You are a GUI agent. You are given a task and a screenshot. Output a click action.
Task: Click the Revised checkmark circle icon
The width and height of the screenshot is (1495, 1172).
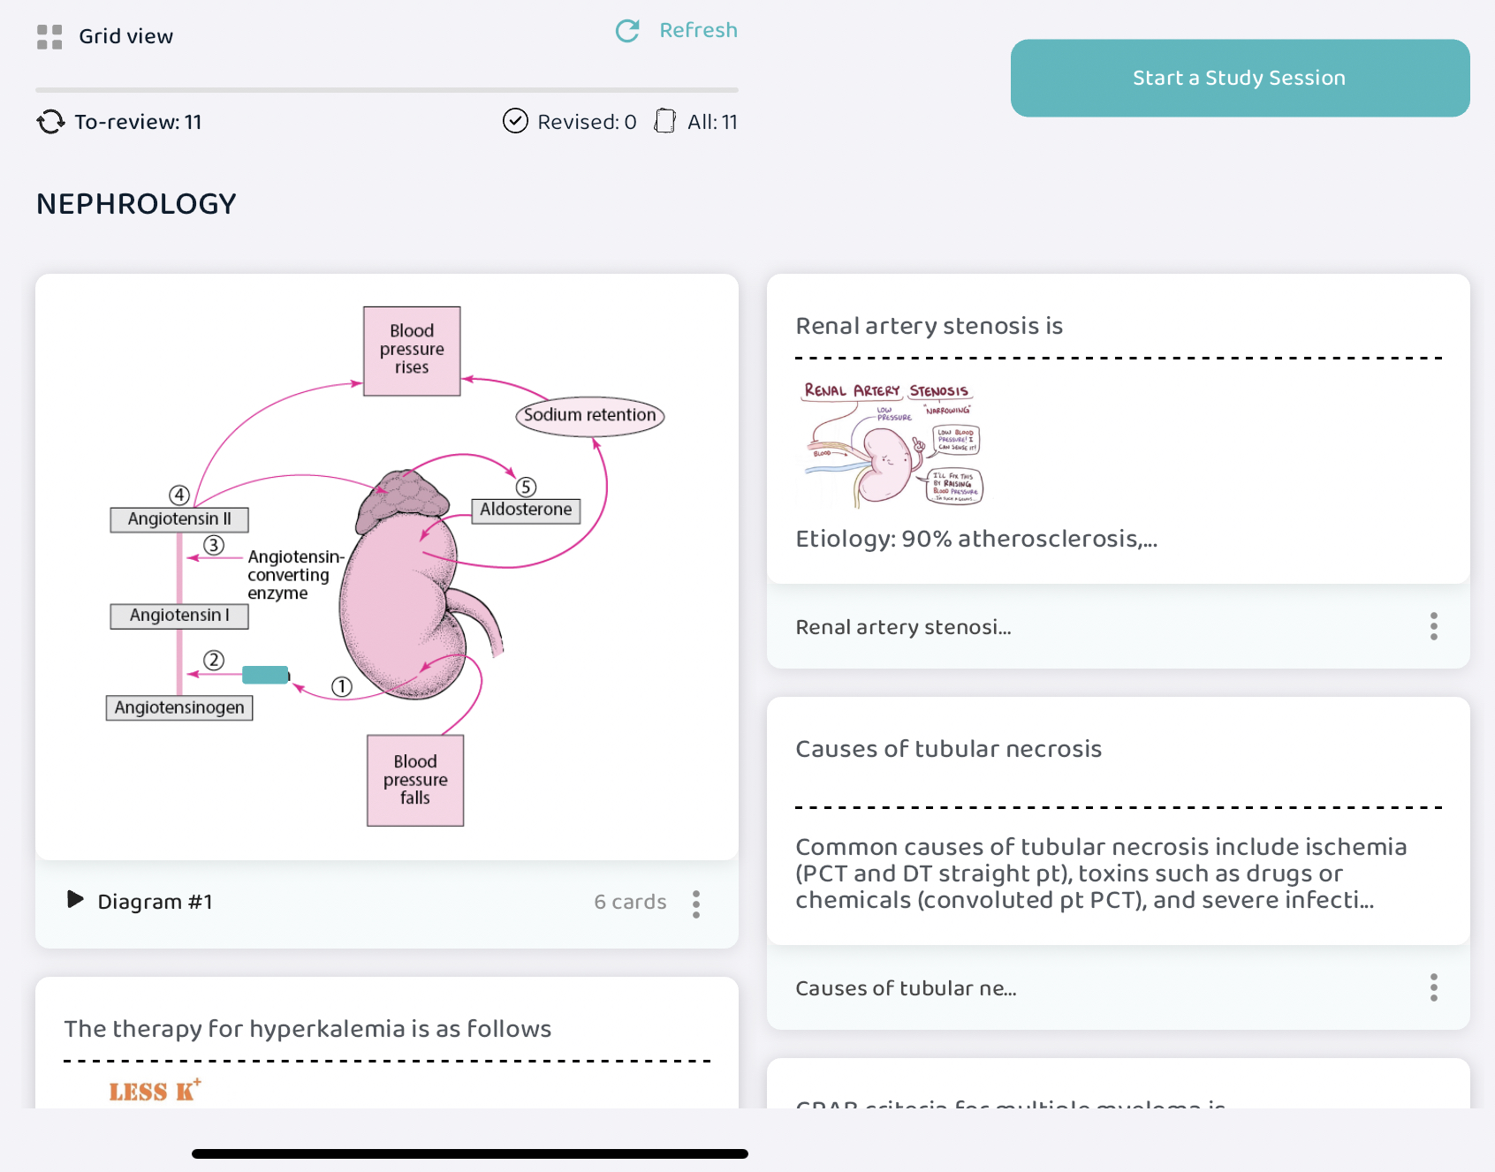click(515, 121)
